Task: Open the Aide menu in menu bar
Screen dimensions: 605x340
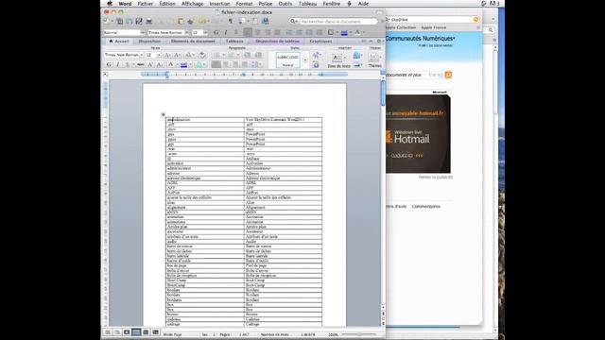Action: coord(363,4)
